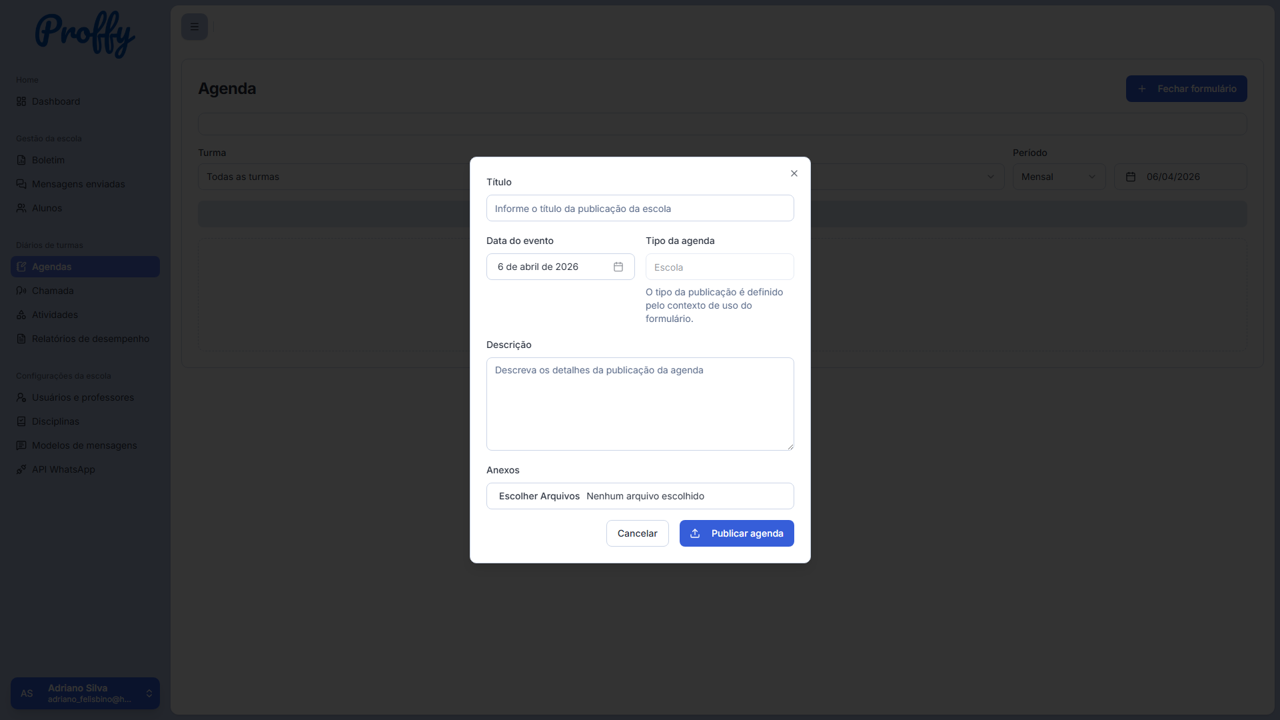Image resolution: width=1280 pixels, height=720 pixels.
Task: Open Mensagens enviadas page
Action: (79, 184)
